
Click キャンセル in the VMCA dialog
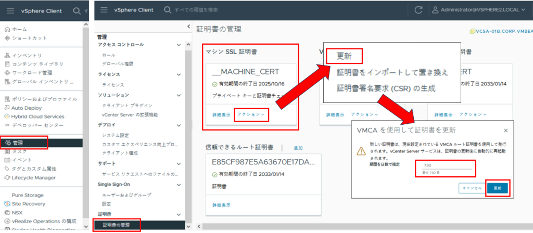coord(471,188)
